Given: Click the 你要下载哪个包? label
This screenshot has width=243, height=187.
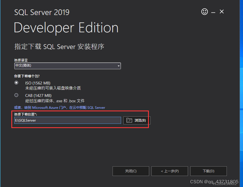Looking at the screenshot, I should [x=27, y=76].
